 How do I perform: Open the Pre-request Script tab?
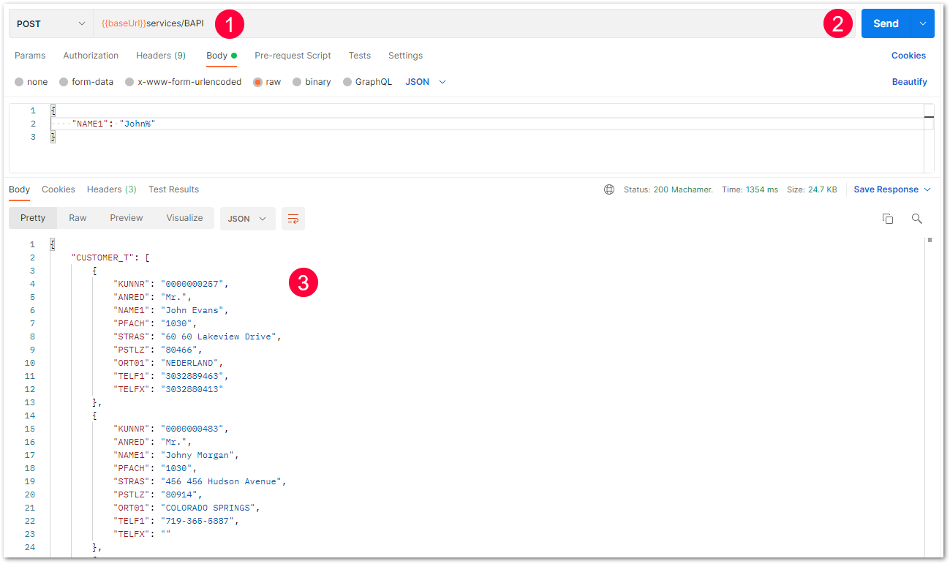pyautogui.click(x=293, y=56)
